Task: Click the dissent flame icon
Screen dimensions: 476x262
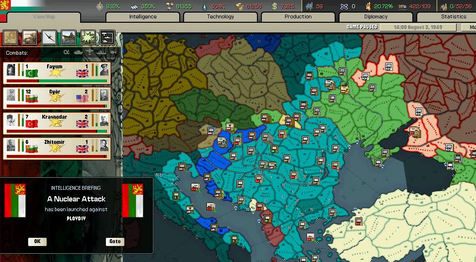Action: 368,6
